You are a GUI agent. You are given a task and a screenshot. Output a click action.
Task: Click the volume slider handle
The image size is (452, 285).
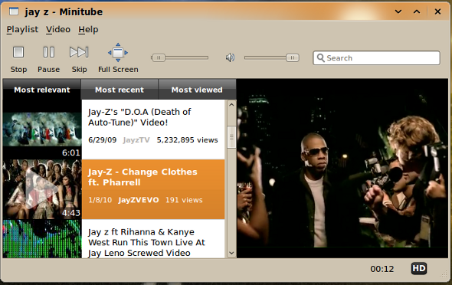(293, 58)
